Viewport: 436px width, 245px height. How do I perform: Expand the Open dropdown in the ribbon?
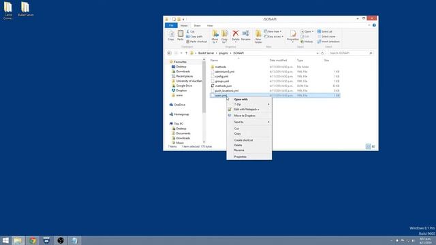coord(307,32)
